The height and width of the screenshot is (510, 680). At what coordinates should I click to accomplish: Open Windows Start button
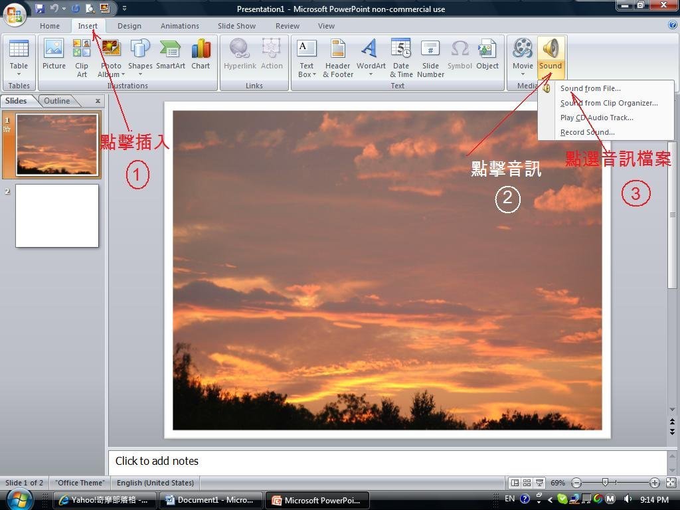pyautogui.click(x=18, y=499)
